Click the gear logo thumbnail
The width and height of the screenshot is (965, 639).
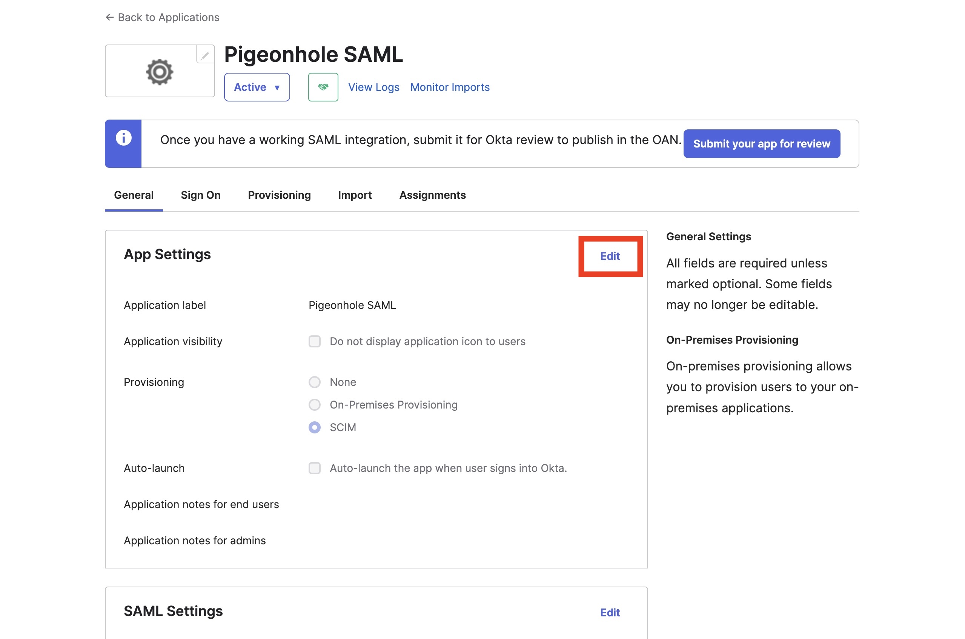(x=160, y=72)
